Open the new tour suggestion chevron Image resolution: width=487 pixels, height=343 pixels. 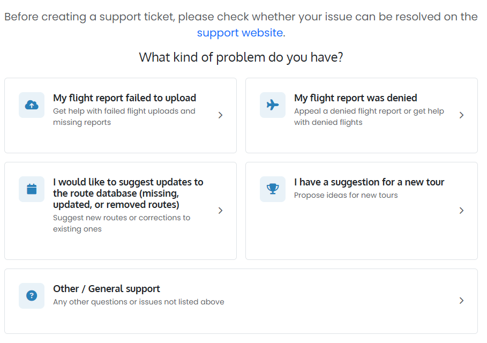tap(462, 210)
